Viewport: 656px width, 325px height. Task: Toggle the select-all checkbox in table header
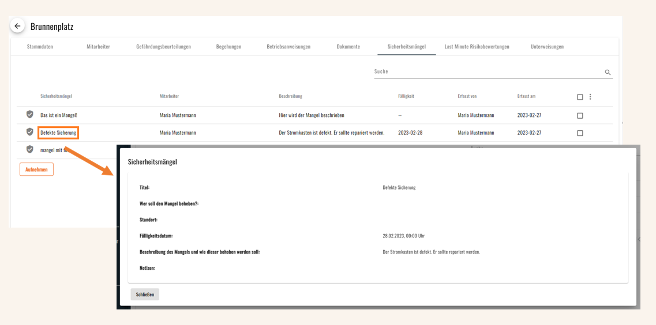coord(579,97)
